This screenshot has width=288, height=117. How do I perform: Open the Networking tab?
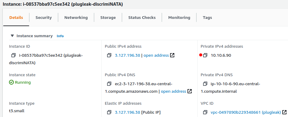click(76, 18)
